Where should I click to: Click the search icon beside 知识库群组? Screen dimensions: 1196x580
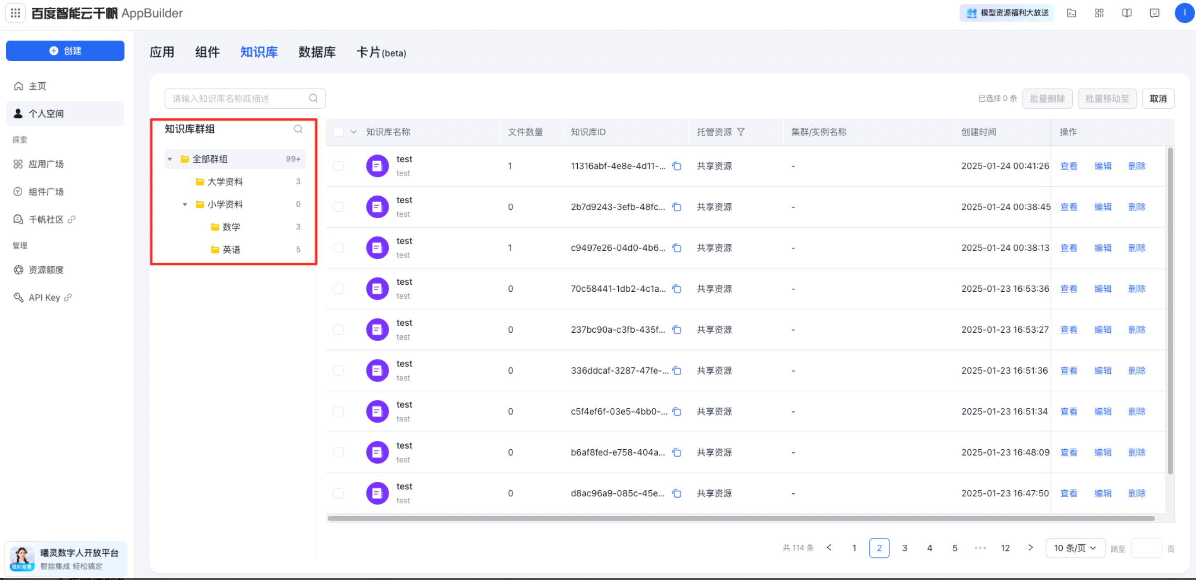click(x=298, y=128)
